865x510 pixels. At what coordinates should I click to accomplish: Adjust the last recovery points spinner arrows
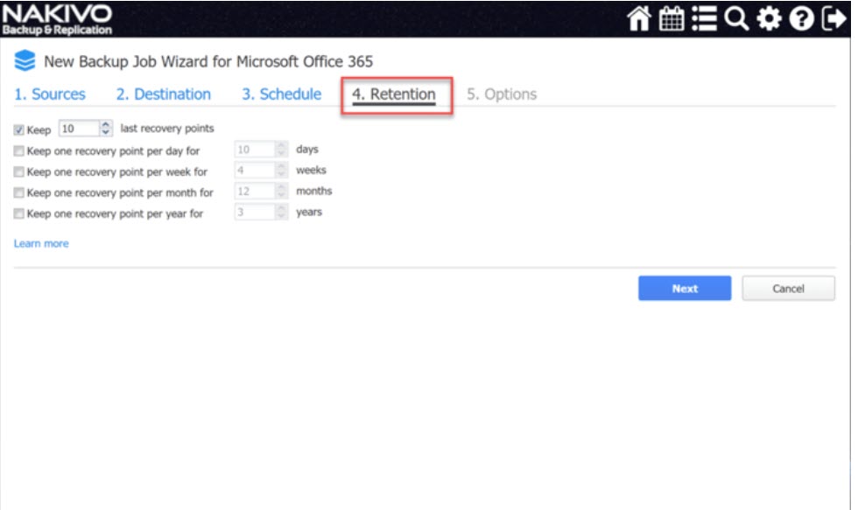pyautogui.click(x=106, y=129)
